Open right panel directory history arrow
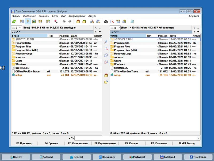The width and height of the screenshot is (214, 161). [198, 32]
